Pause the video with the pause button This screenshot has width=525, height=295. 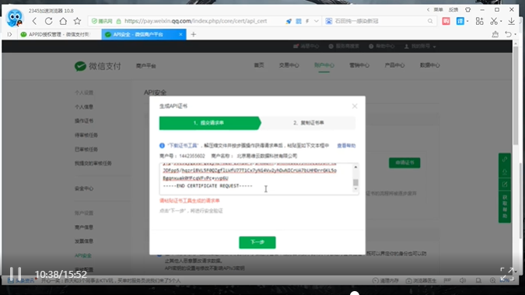(x=16, y=274)
